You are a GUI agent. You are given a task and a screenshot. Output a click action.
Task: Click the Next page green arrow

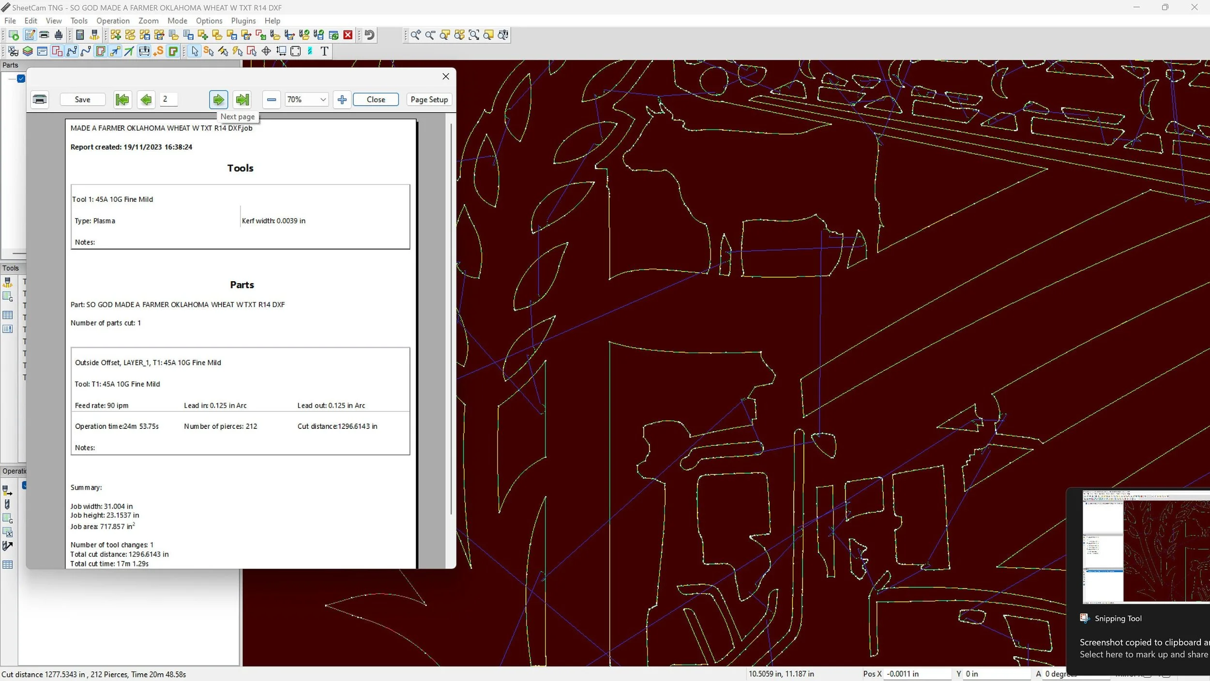click(x=218, y=100)
